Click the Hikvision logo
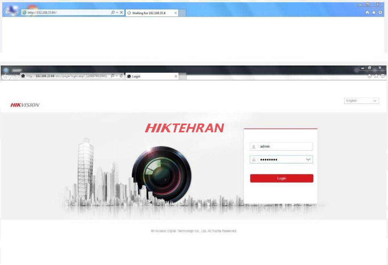The height and width of the screenshot is (265, 388). pyautogui.click(x=25, y=105)
